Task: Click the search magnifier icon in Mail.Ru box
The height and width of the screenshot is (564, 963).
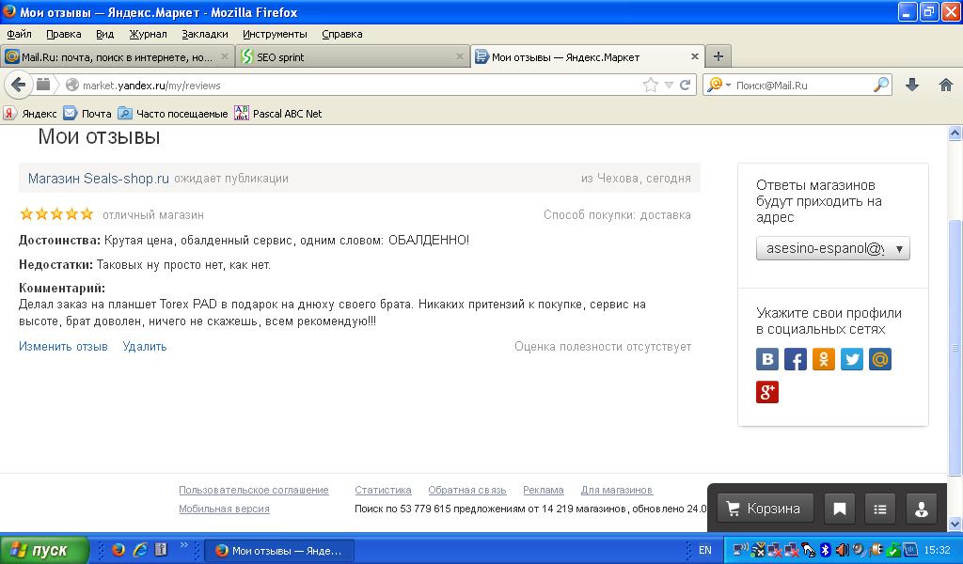Action: pyautogui.click(x=881, y=85)
